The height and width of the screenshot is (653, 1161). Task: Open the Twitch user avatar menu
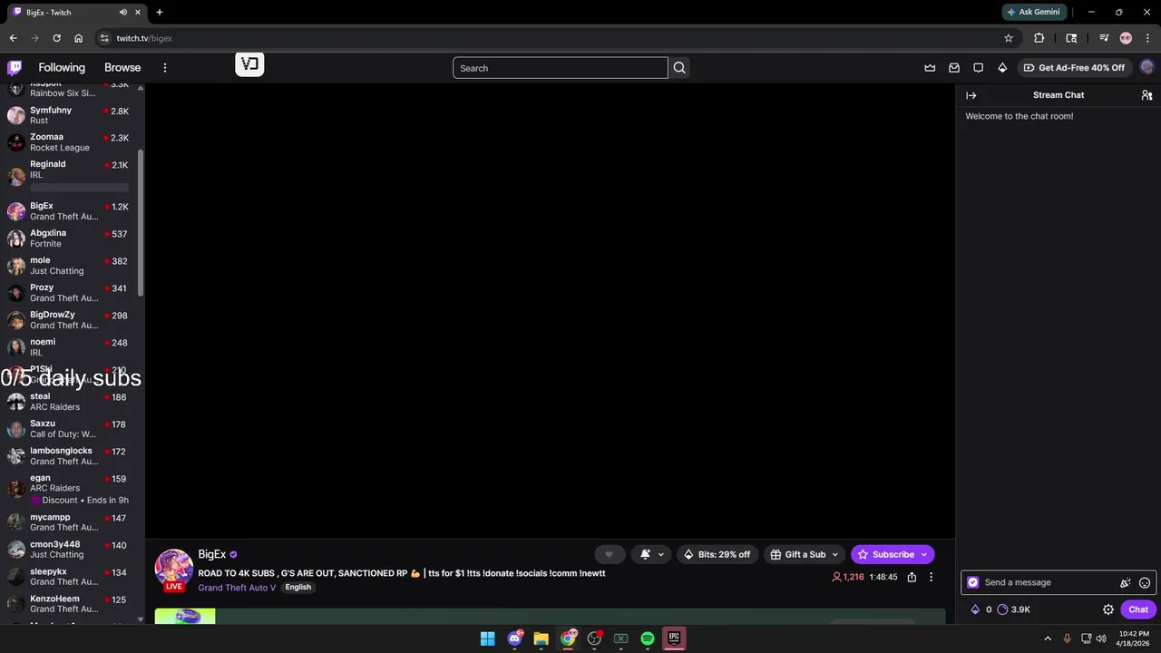pyautogui.click(x=1146, y=67)
